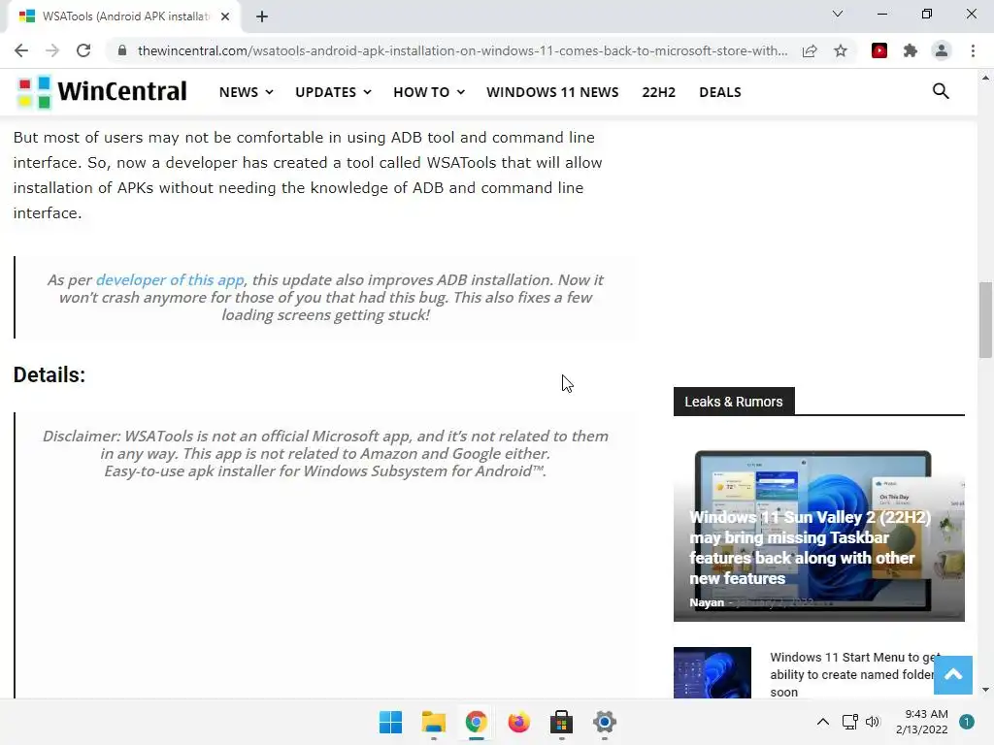Open the Extensions puzzle menu
994x745 pixels.
click(x=911, y=50)
